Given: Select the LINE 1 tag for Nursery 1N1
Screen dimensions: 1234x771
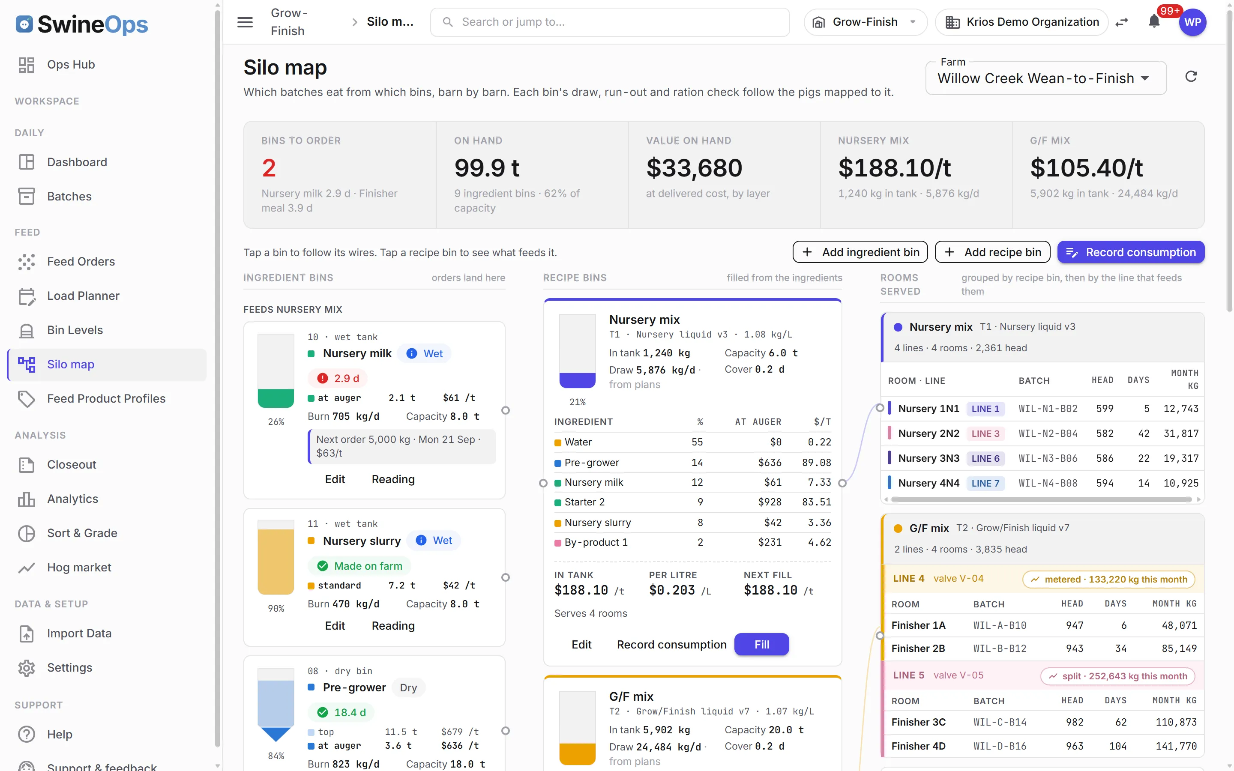Looking at the screenshot, I should click(985, 409).
